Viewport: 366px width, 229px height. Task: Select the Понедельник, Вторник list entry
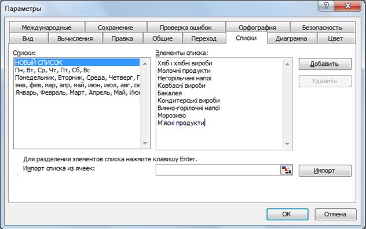[x=77, y=77]
